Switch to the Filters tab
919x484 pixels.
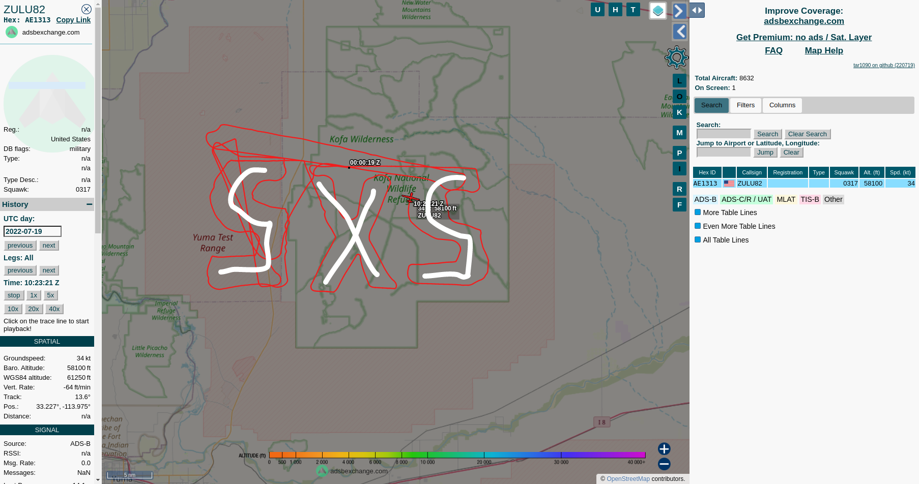point(745,105)
